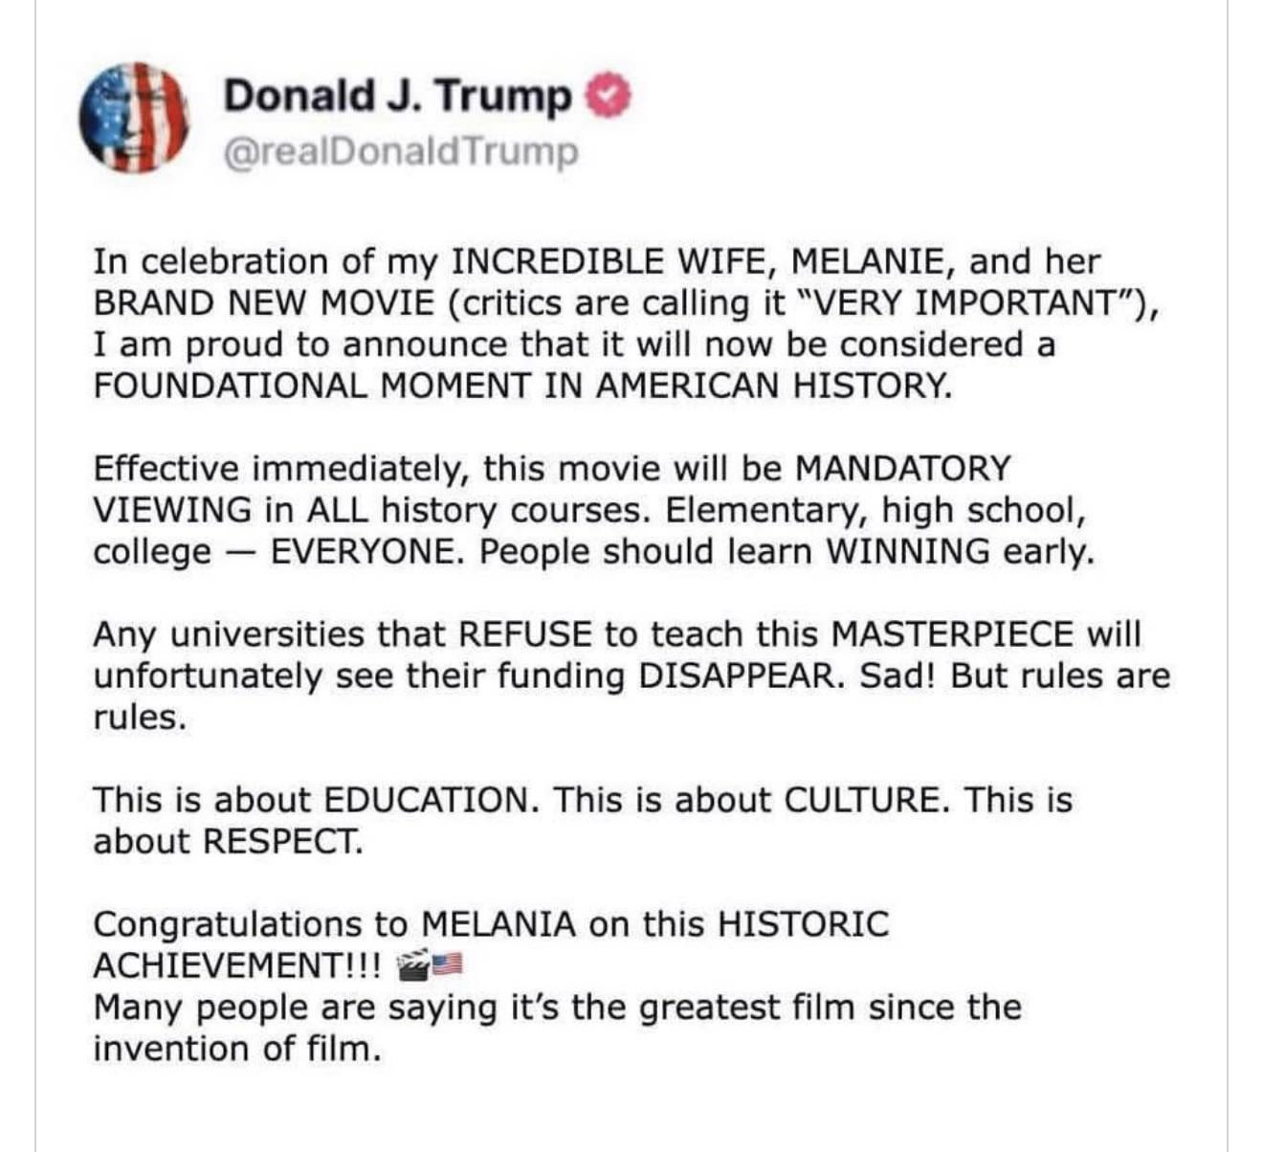Screen dimensions: 1263x1152
Task: Click the word MANDATORY in second paragraph
Action: click(x=902, y=469)
